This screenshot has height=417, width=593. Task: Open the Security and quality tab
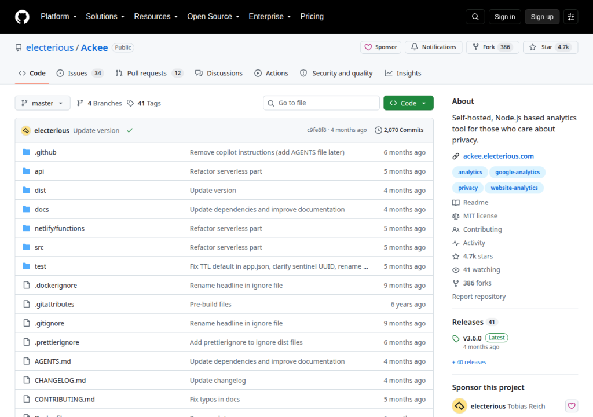(336, 73)
